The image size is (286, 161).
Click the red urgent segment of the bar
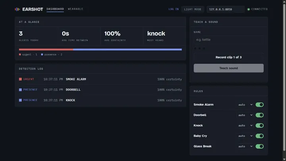pyautogui.click(x=46, y=49)
